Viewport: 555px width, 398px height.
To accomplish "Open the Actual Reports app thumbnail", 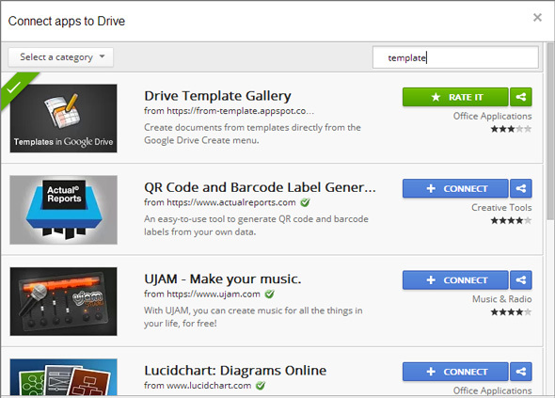I will pyautogui.click(x=64, y=210).
